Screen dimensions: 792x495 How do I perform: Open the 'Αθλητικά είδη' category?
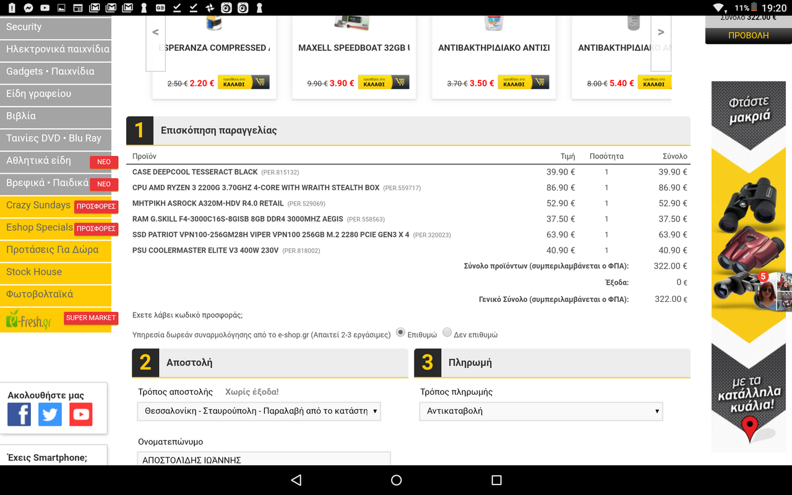coord(56,161)
